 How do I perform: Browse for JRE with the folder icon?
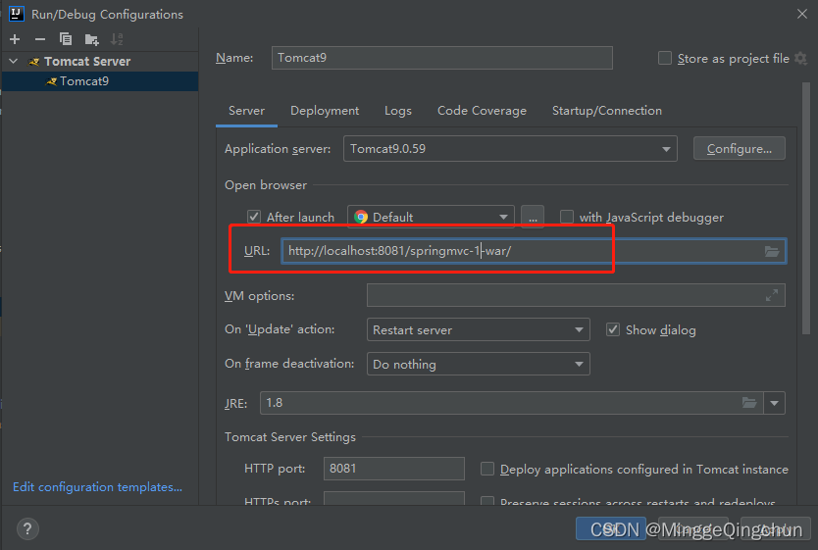click(x=749, y=403)
